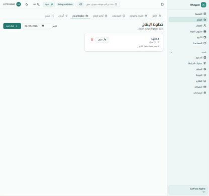Open عمليات الخياطة sewing operations item
Image resolution: width=209 pixels, height=196 pixels.
188,63
